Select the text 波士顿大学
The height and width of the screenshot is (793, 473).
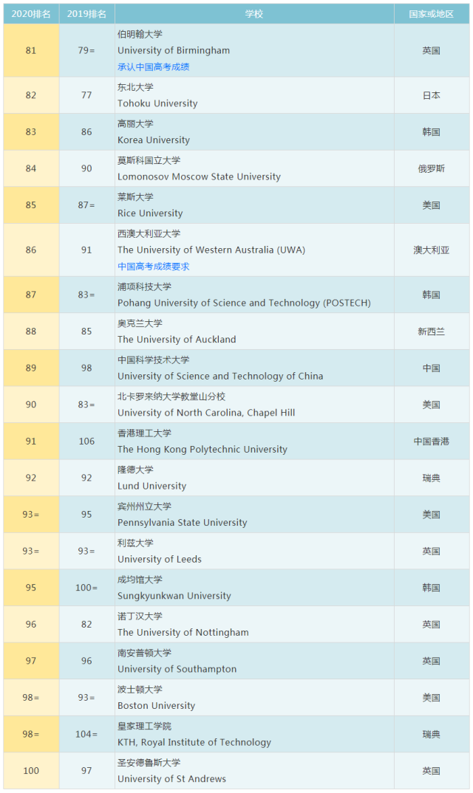pyautogui.click(x=140, y=690)
